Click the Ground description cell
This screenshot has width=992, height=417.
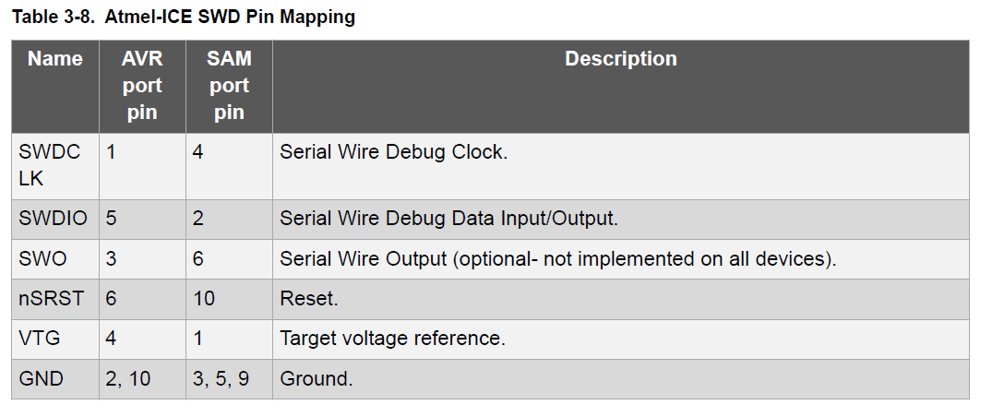(x=317, y=378)
